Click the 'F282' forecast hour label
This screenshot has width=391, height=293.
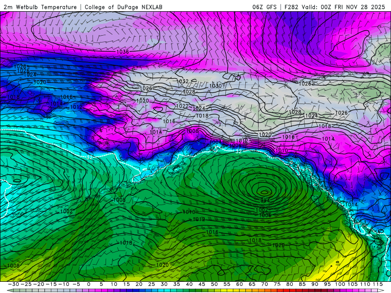291,7
